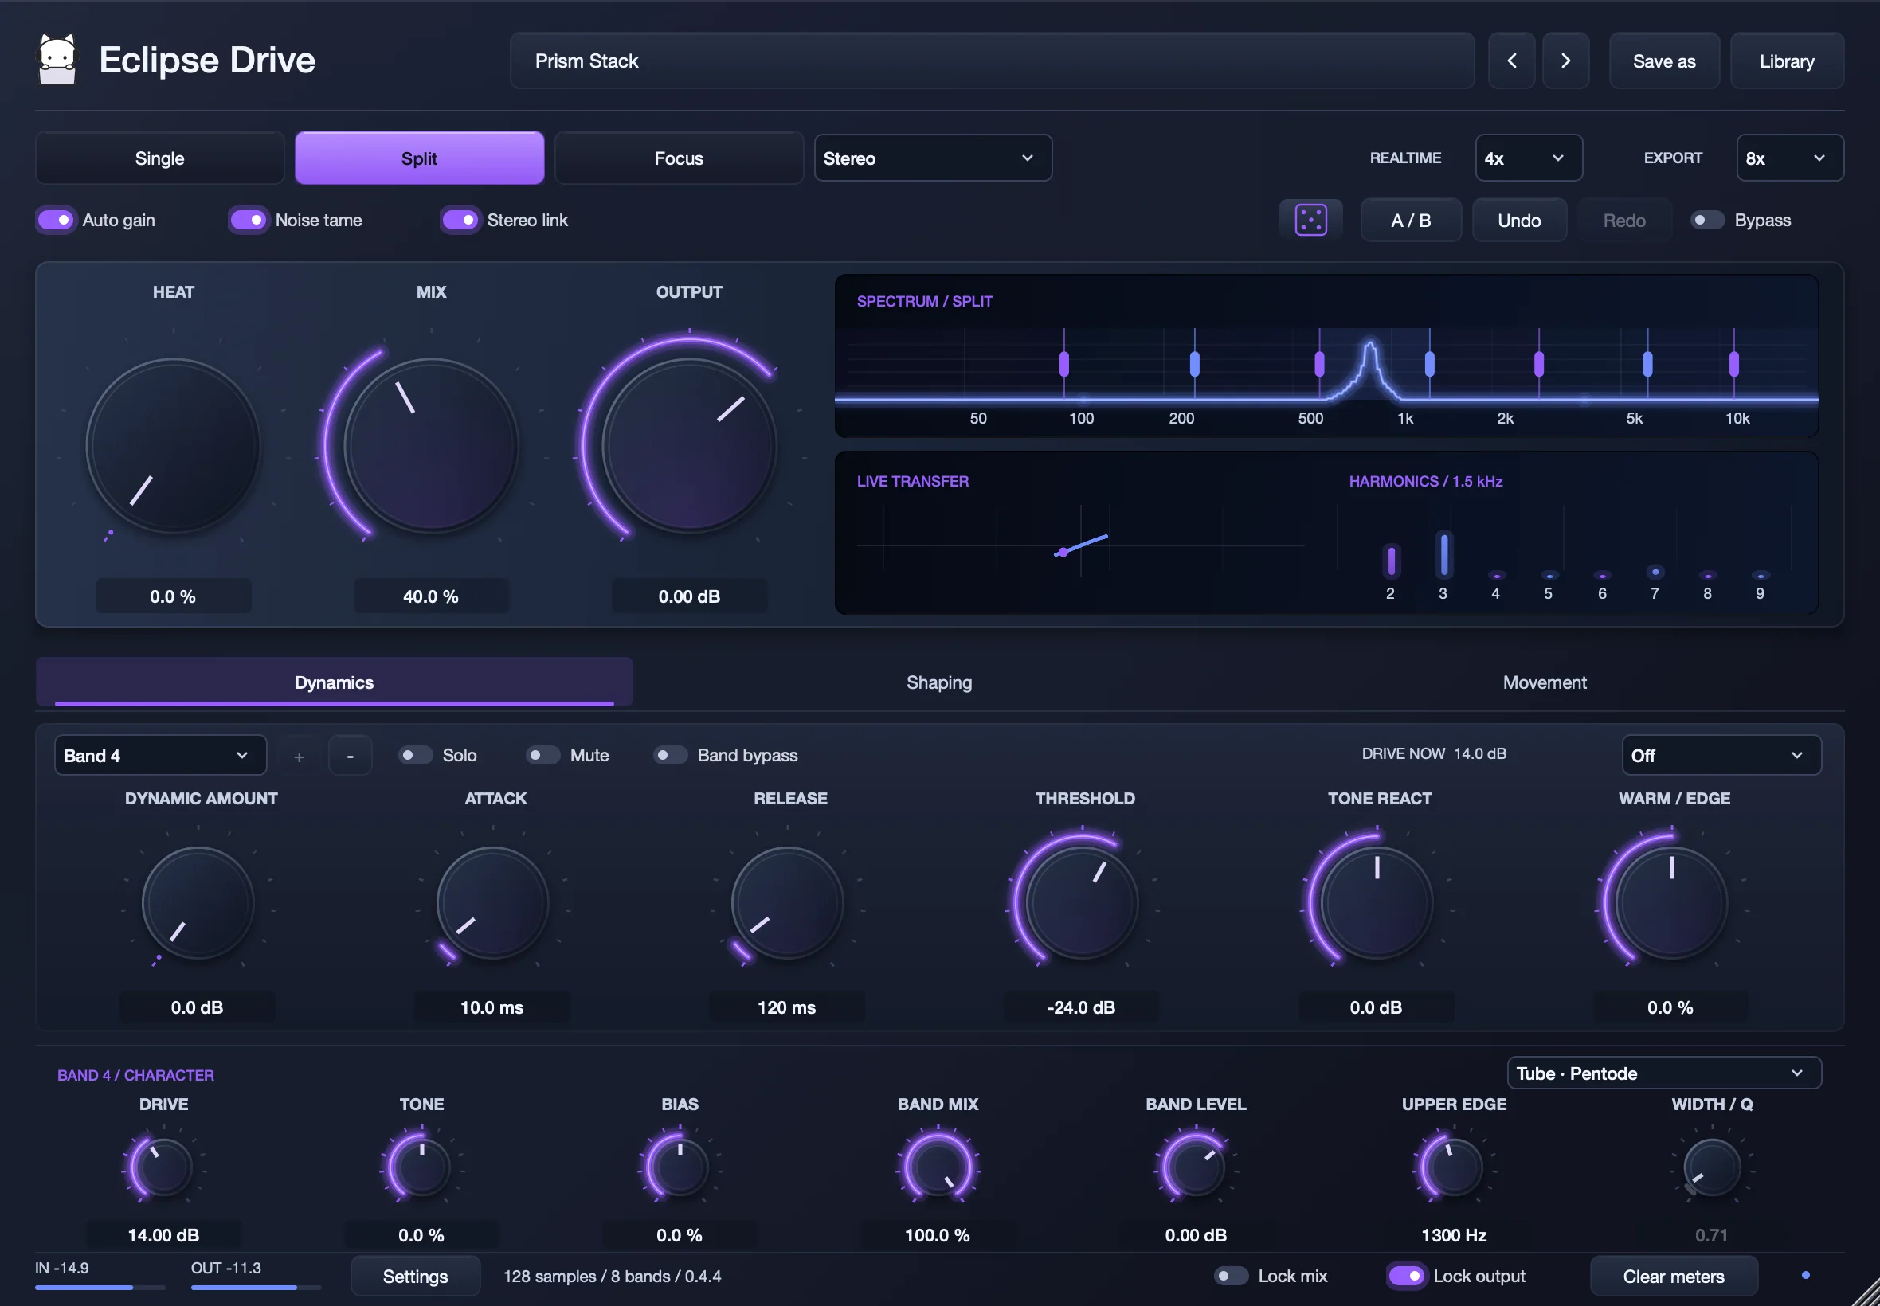The image size is (1880, 1306).
Task: Open the Tube · Pentode character dropdown
Action: (x=1664, y=1073)
